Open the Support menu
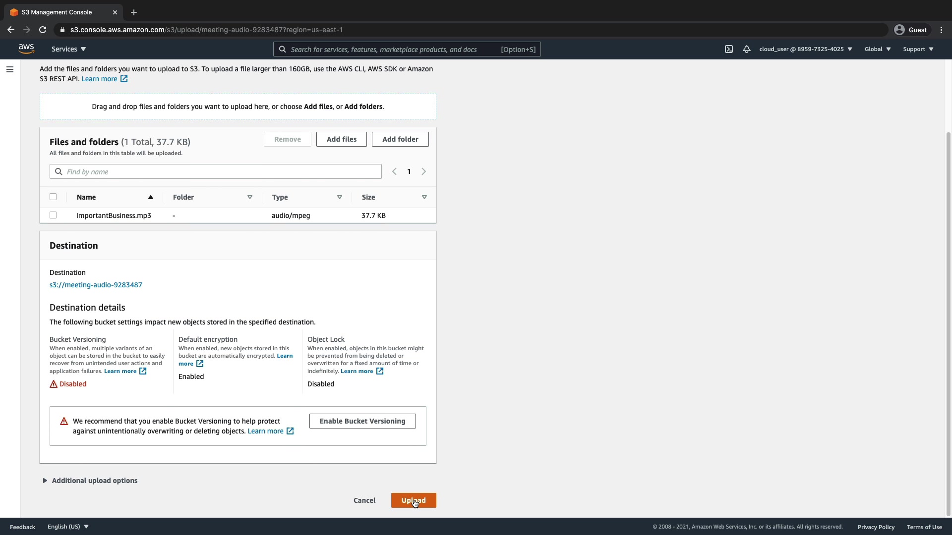The width and height of the screenshot is (952, 535). 918,49
